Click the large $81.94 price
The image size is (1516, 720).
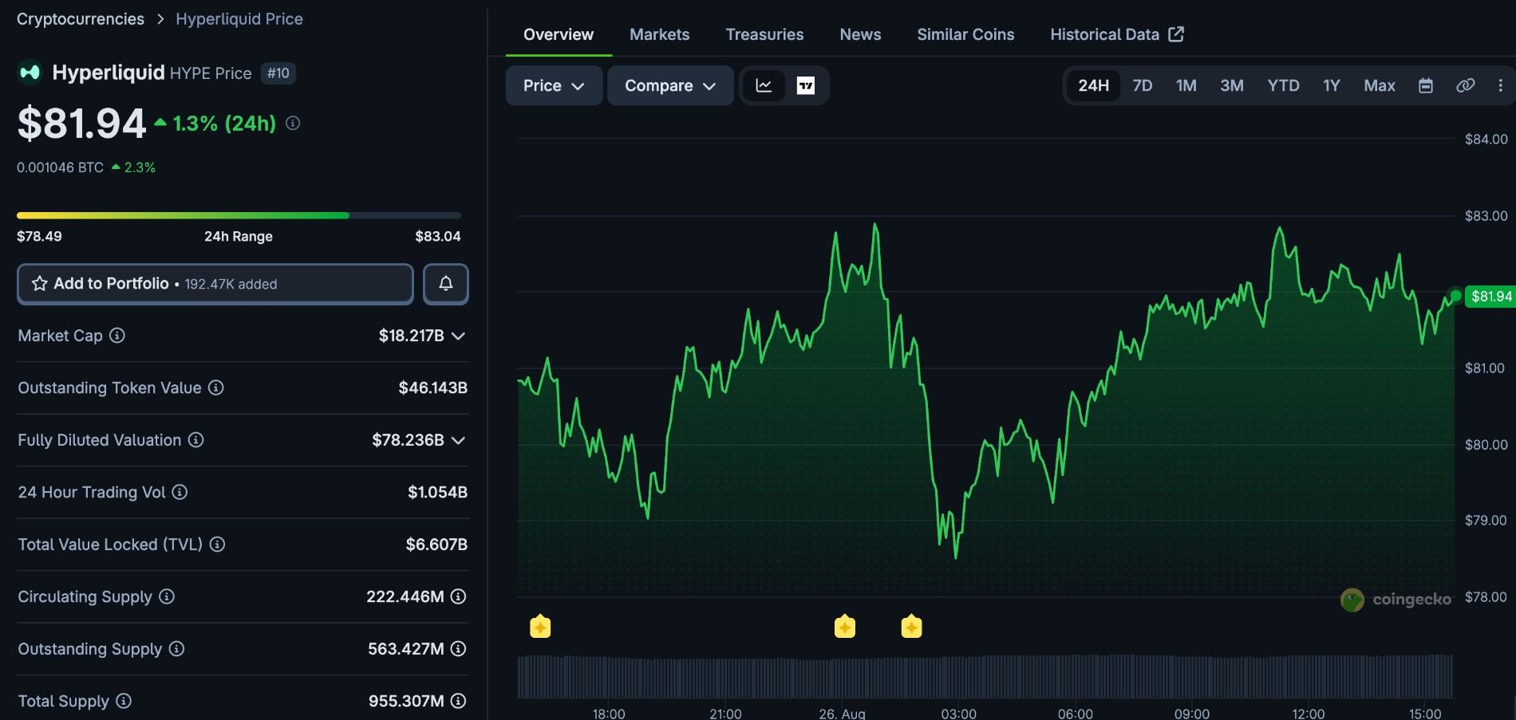pos(81,124)
